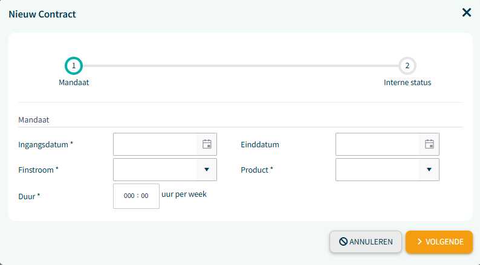Continue with the Volgende button
Viewport: 480px width, 265px height.
coord(439,242)
